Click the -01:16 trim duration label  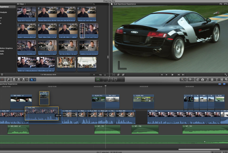click(58, 115)
